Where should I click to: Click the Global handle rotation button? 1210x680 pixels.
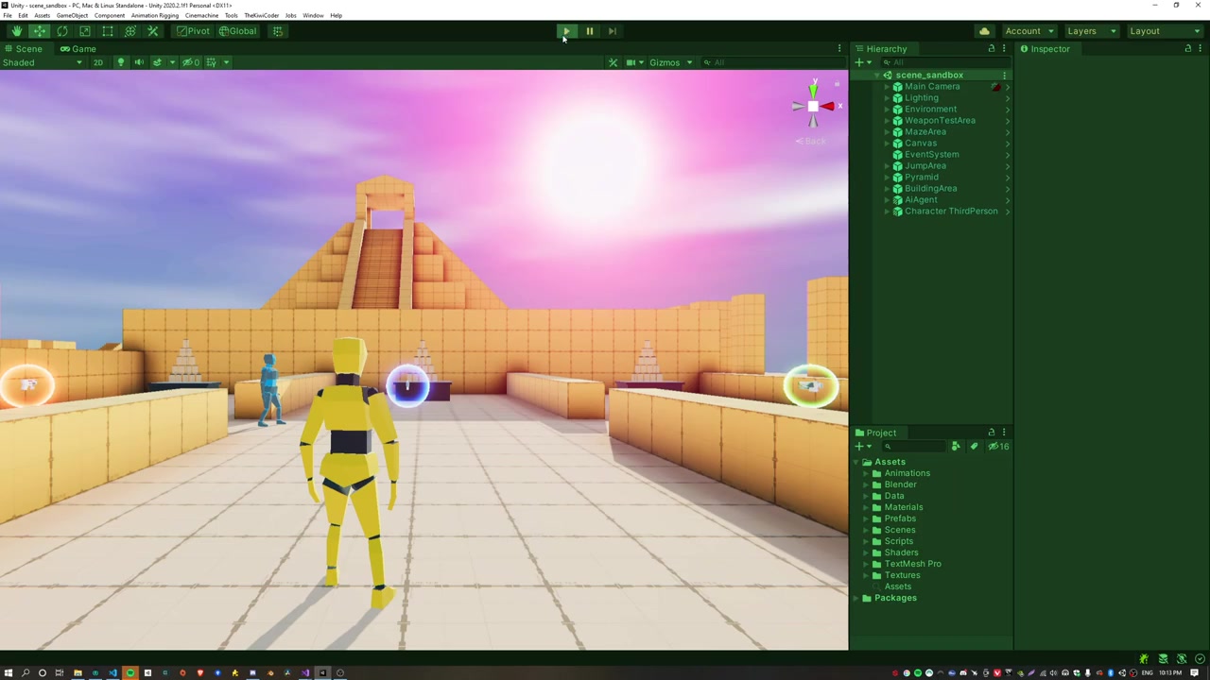click(238, 31)
